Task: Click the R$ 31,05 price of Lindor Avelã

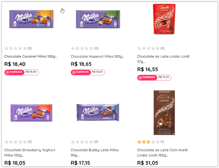Action: 148,163
